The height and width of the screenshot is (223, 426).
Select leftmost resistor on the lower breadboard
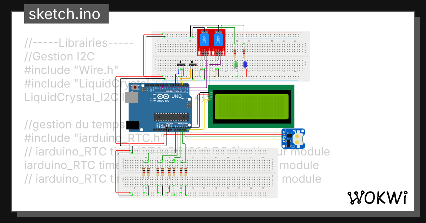[x=144, y=172]
